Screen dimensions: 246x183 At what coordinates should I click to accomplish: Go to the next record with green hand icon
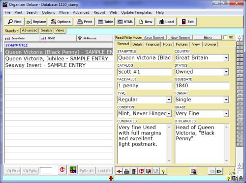219,171
